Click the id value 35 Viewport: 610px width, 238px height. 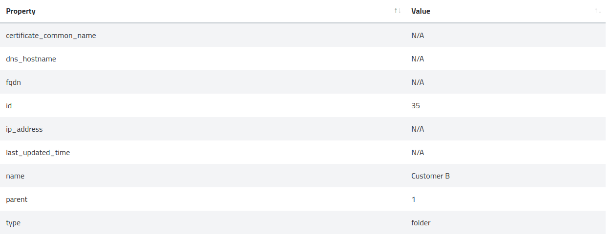click(x=416, y=105)
